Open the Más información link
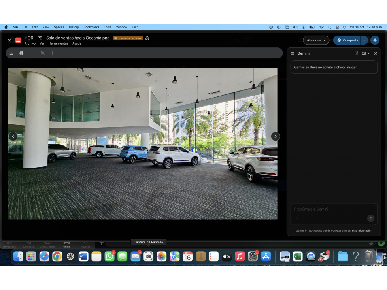Image resolution: width=387 pixels, height=290 pixels. tap(362, 231)
